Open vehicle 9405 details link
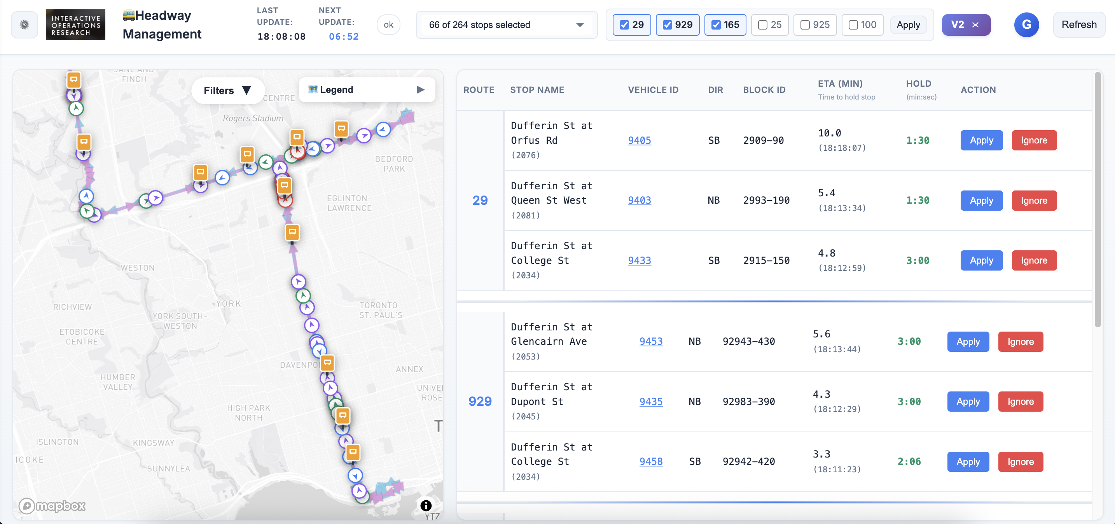 [639, 140]
